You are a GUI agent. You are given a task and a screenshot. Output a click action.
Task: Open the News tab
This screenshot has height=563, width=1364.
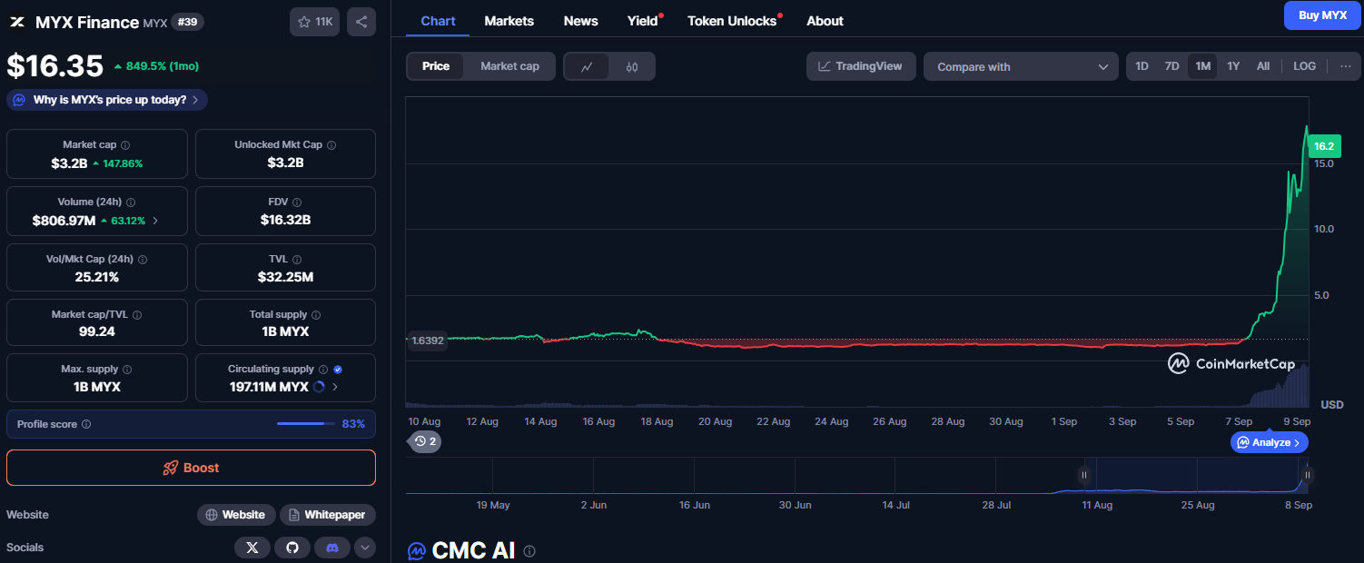tap(581, 21)
